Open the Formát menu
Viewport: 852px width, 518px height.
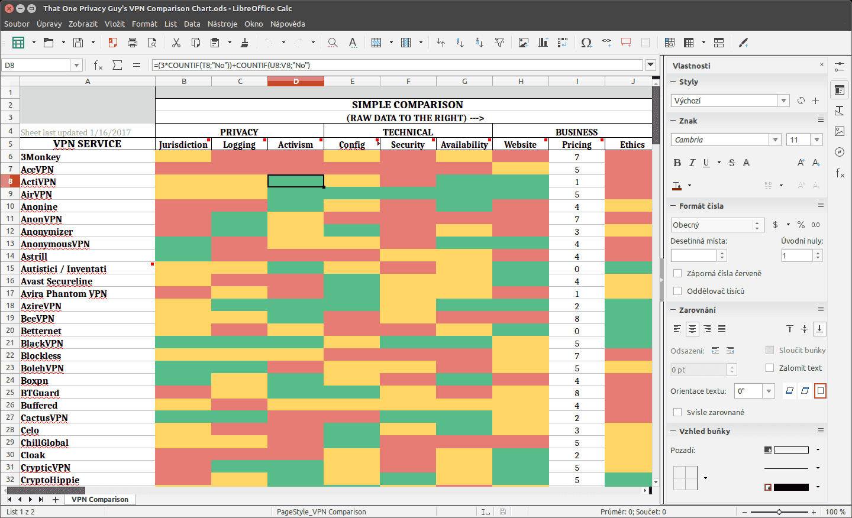144,24
